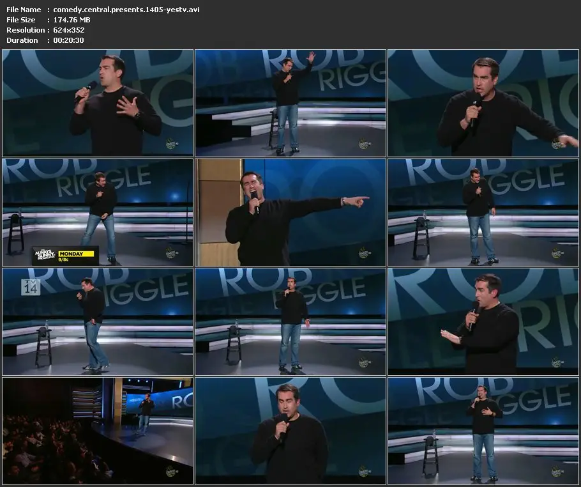The height and width of the screenshot is (487, 581).
Task: Open the second-row third thumbnail, wide stage shot
Action: pyautogui.click(x=483, y=212)
